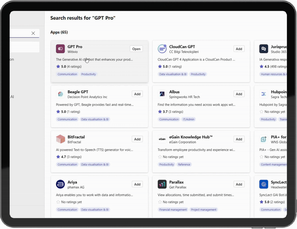This screenshot has height=229, width=297.
Task: Click the Witivio publisher name
Action: (x=72, y=52)
